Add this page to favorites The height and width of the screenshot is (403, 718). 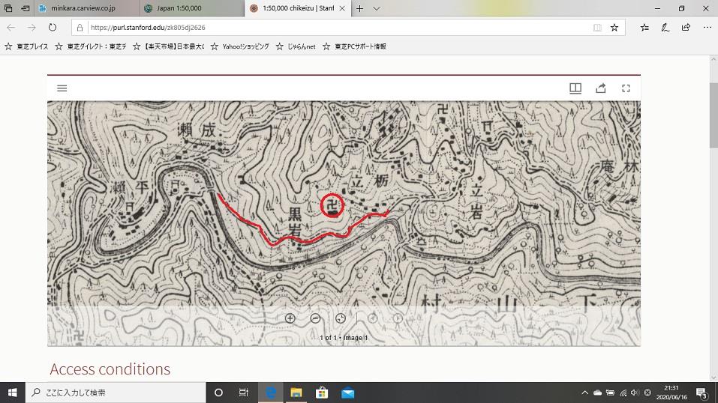614,28
